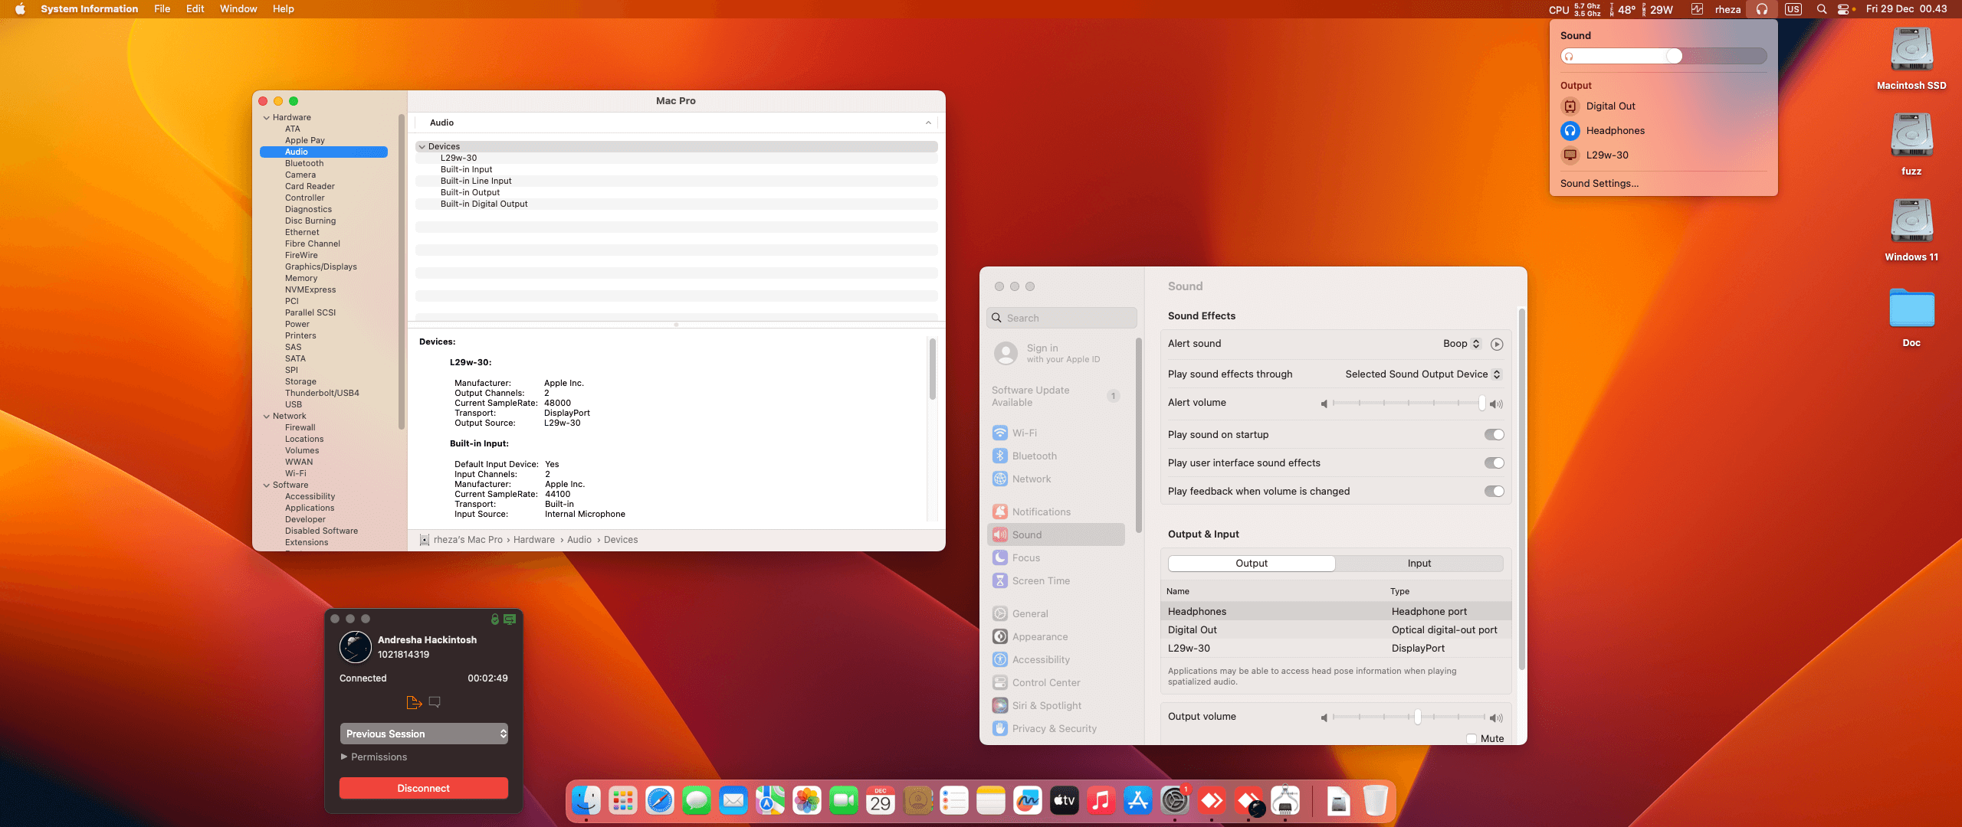Switch to the Input tab
Image resolution: width=1962 pixels, height=827 pixels.
point(1419,564)
